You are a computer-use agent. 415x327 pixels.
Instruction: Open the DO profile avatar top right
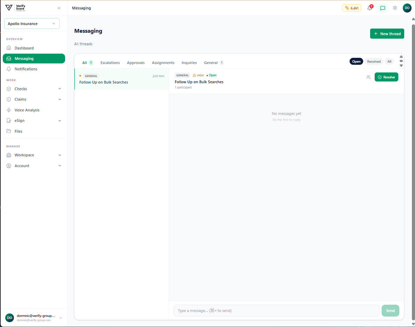407,8
